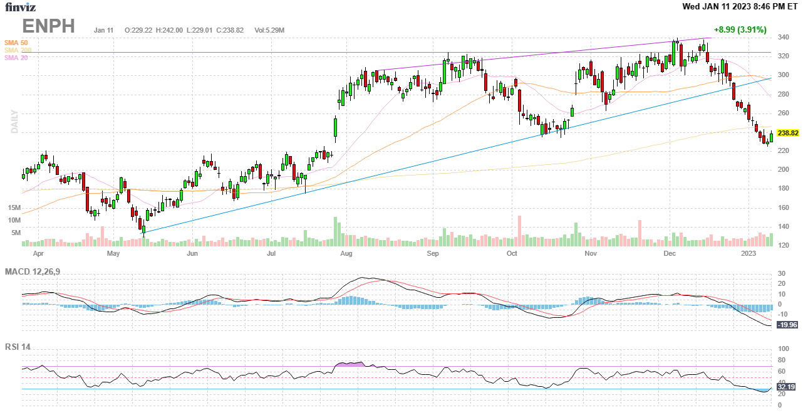The width and height of the screenshot is (803, 415).
Task: Click the MACD -19.96 value tag
Action: pyautogui.click(x=787, y=325)
